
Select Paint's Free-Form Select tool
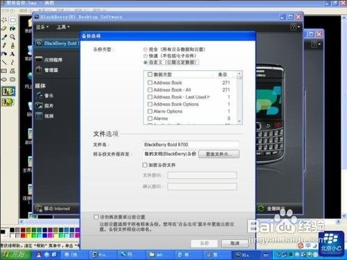coord(4,20)
